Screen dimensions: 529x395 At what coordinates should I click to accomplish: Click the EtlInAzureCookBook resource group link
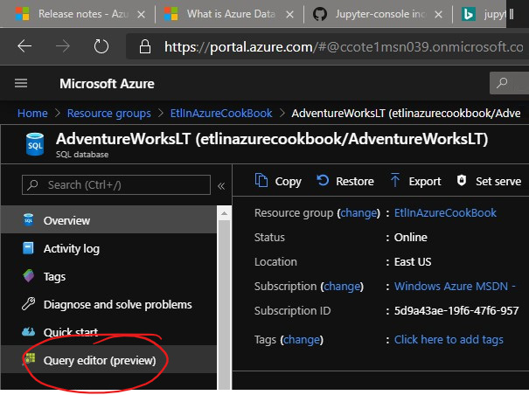(x=445, y=212)
